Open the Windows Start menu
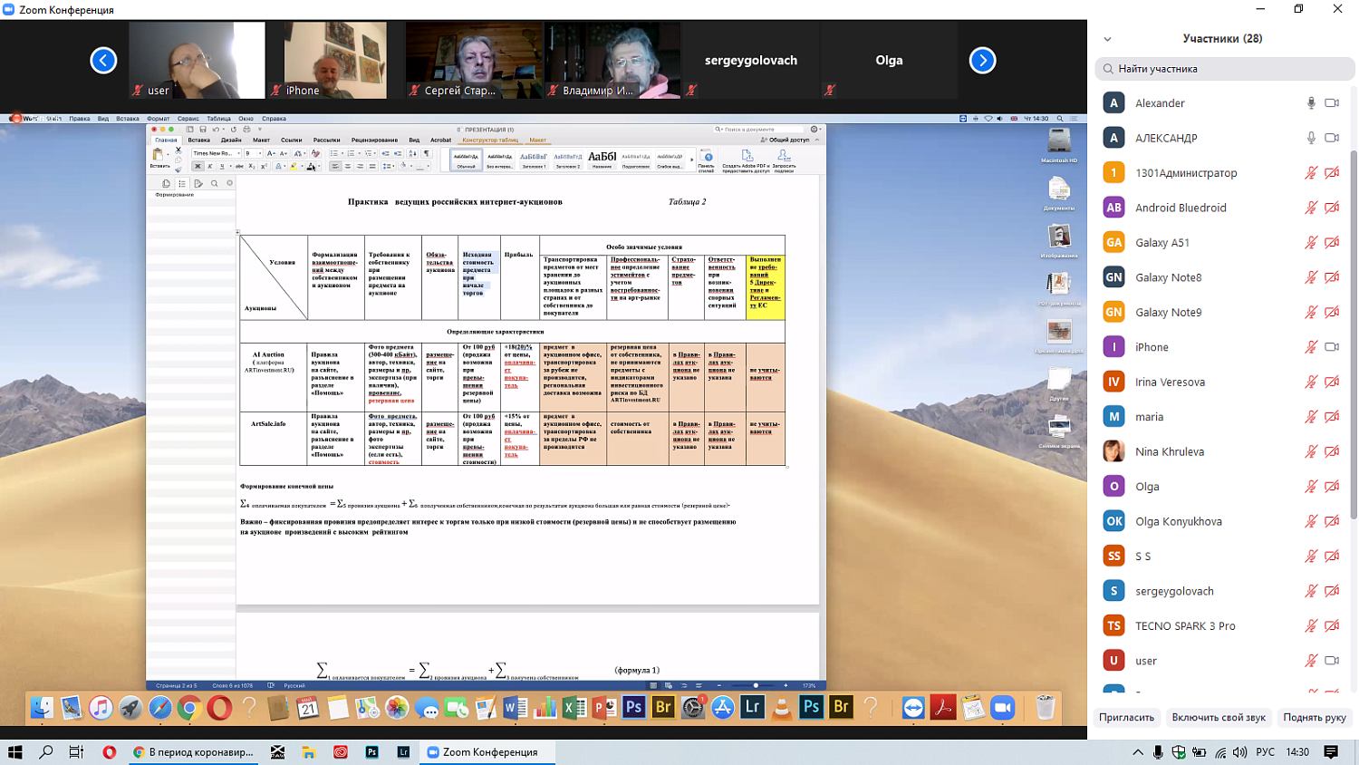Screen dimensions: 1359x765 pos(15,752)
